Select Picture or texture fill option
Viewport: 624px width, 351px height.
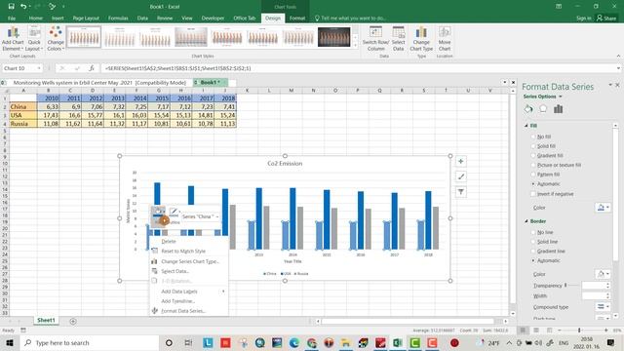pos(533,165)
